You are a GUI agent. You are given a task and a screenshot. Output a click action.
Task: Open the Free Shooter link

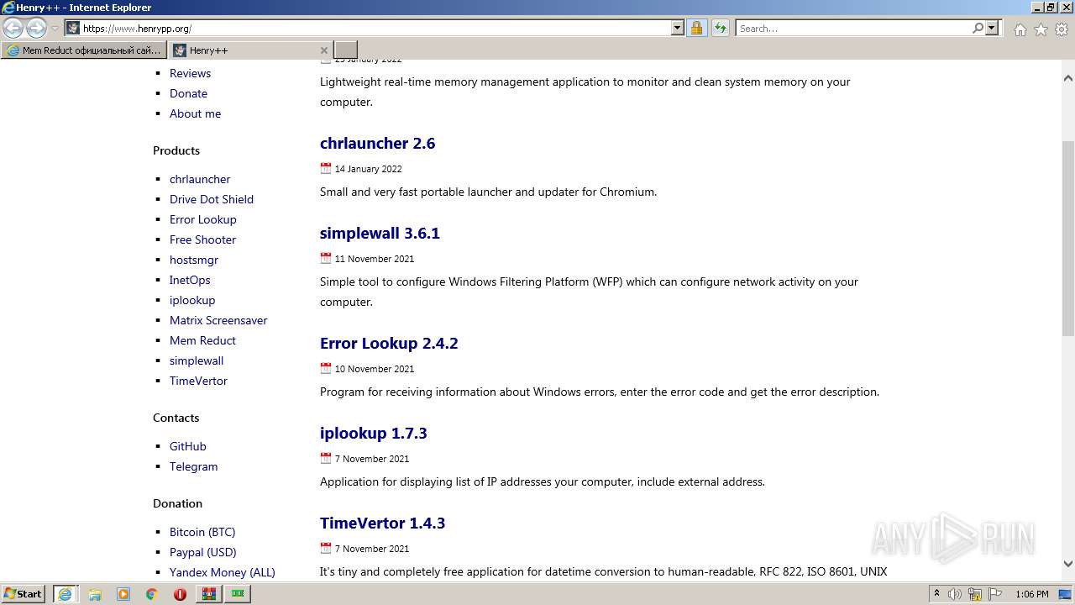point(202,239)
